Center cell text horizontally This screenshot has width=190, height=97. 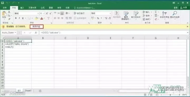59,18
